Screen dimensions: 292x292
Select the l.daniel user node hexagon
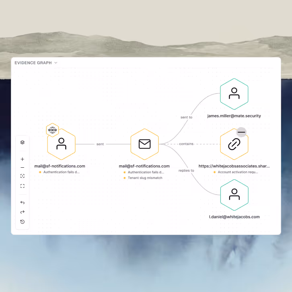[234, 195]
